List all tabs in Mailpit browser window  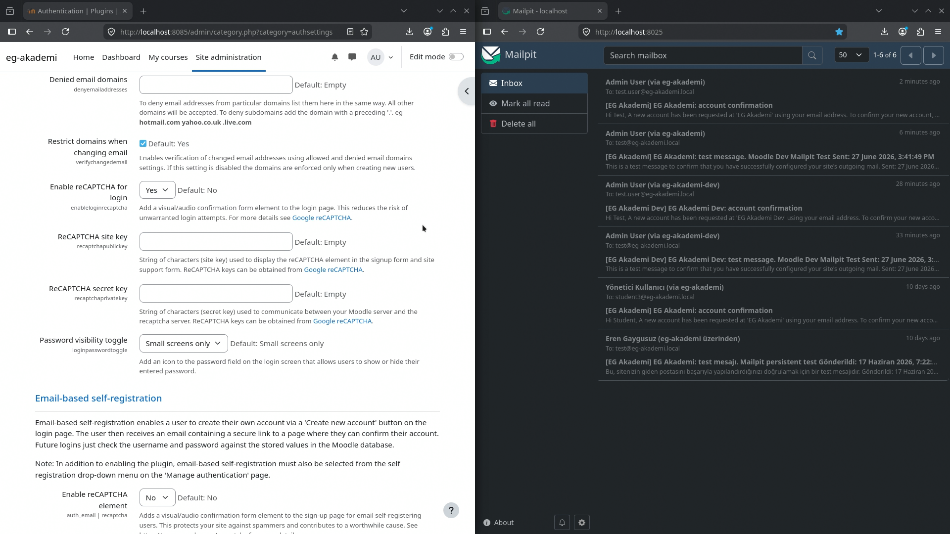[879, 11]
